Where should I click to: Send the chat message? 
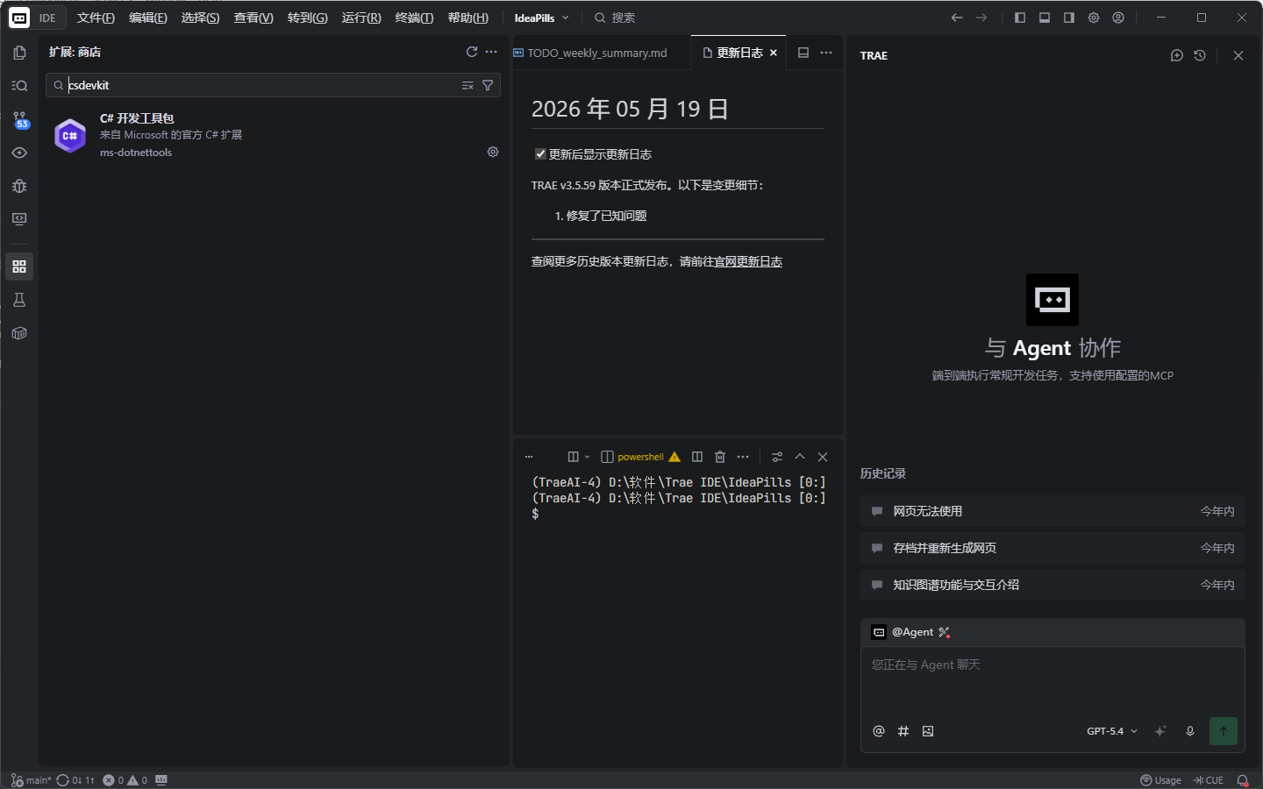1224,731
